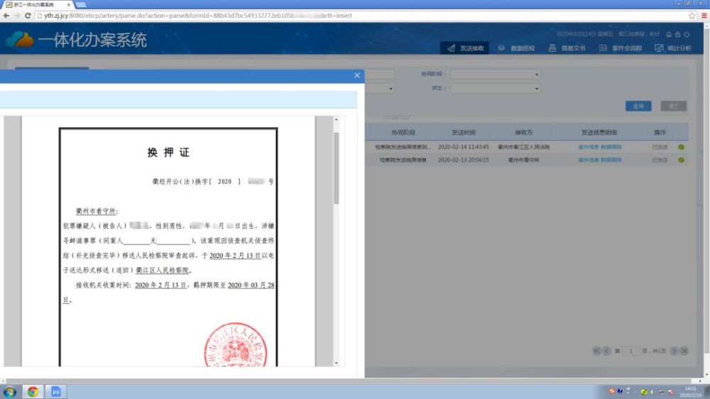The width and height of the screenshot is (710, 399).
Task: Click the browser horizontal scrollbar
Action: [x=349, y=381]
